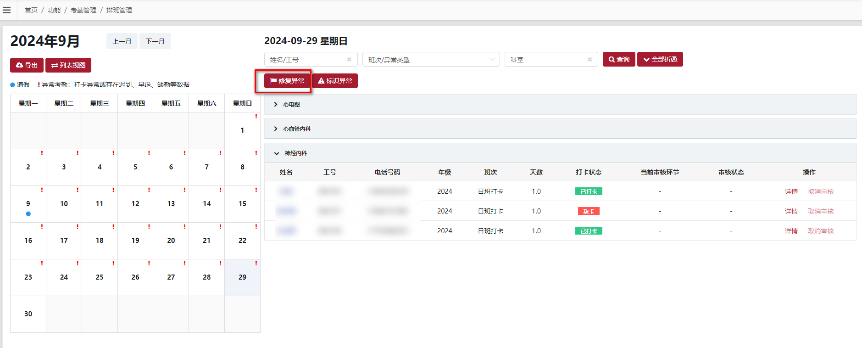Open 考勤管理 breadcrumb link
The width and height of the screenshot is (862, 348).
click(83, 10)
